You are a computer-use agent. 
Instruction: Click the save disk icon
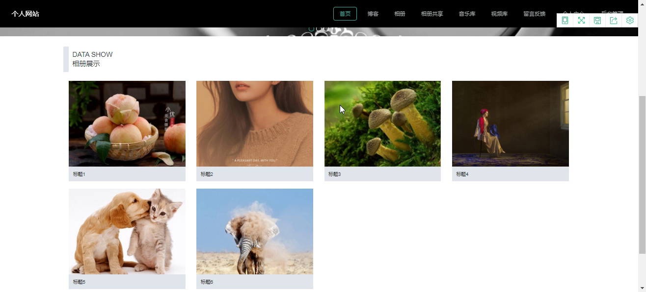(x=597, y=21)
